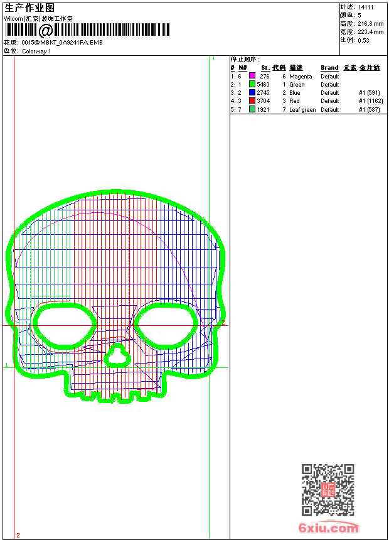Select the Leaf green color swatch
Screen dimensions: 389x540
[x=252, y=109]
